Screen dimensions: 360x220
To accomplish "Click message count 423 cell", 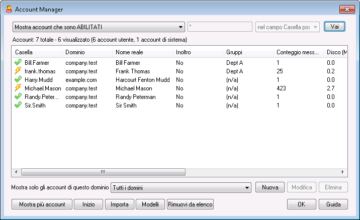I will click(x=281, y=88).
